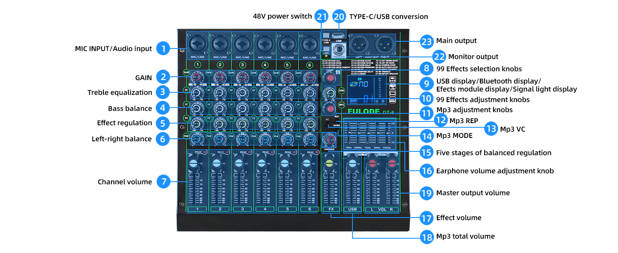The image size is (618, 253).
Task: Click the 1KHz graphic equalizer slider
Action: [x=368, y=133]
